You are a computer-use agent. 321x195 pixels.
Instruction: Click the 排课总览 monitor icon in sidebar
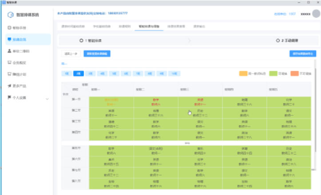coord(9,39)
